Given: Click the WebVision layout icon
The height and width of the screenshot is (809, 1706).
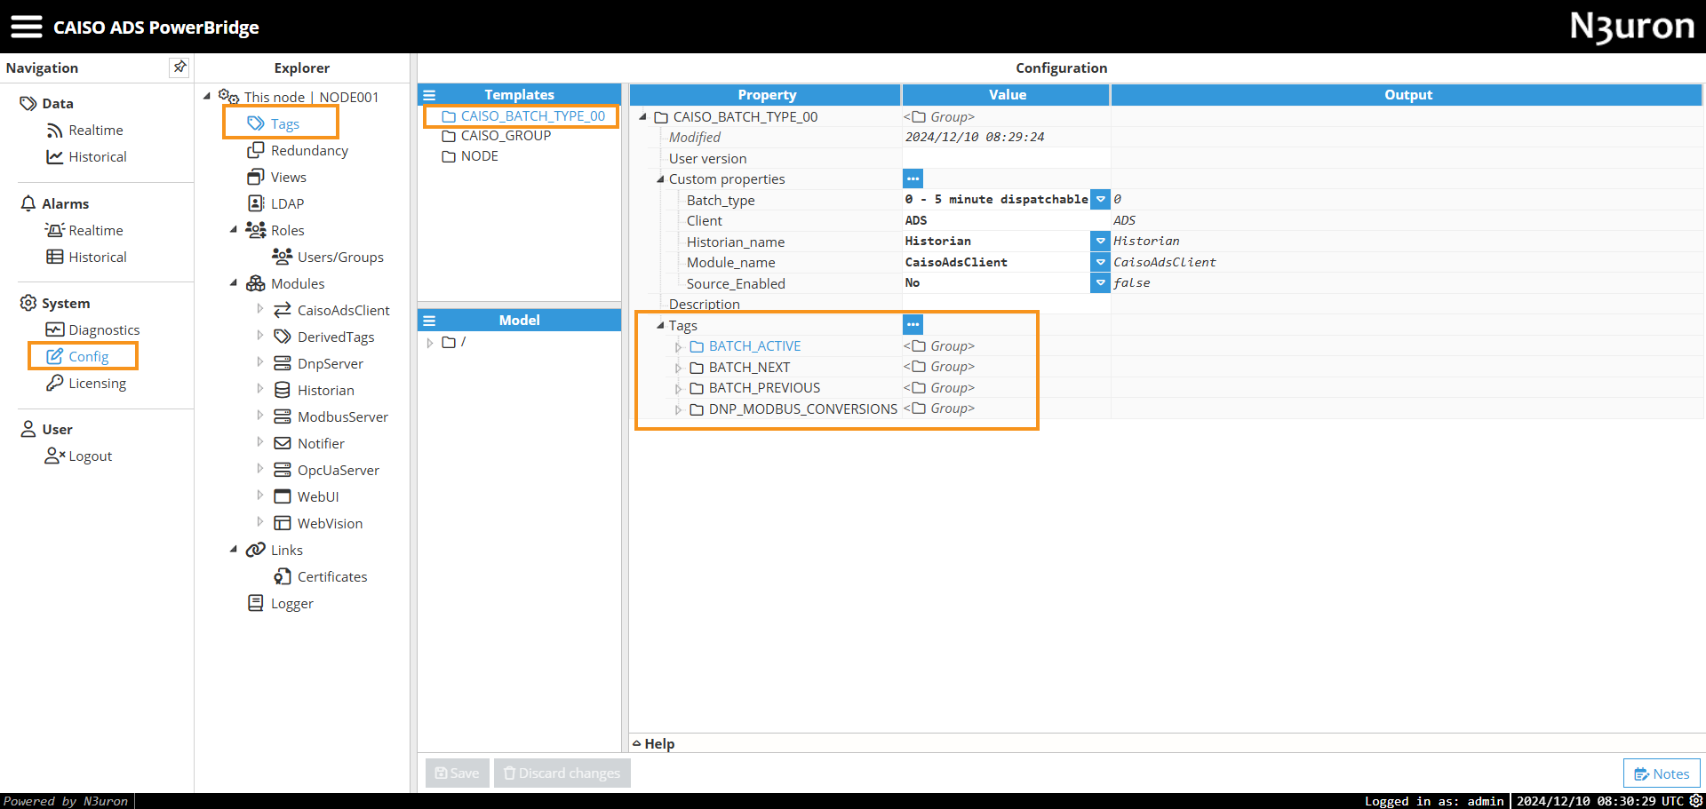Looking at the screenshot, I should pos(283,523).
